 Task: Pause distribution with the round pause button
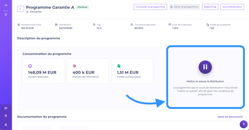tap(205, 67)
